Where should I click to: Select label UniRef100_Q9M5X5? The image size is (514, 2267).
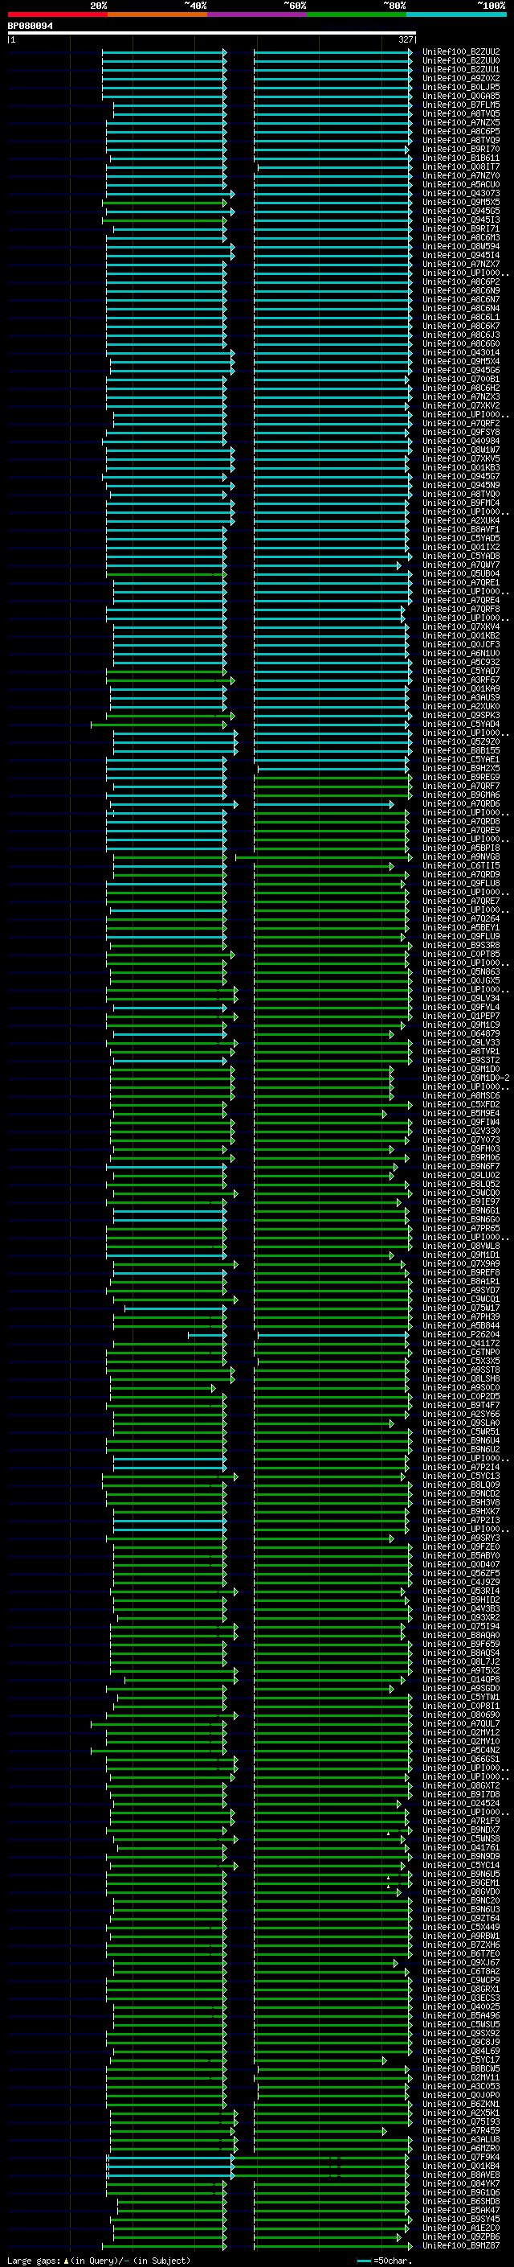[x=461, y=203]
